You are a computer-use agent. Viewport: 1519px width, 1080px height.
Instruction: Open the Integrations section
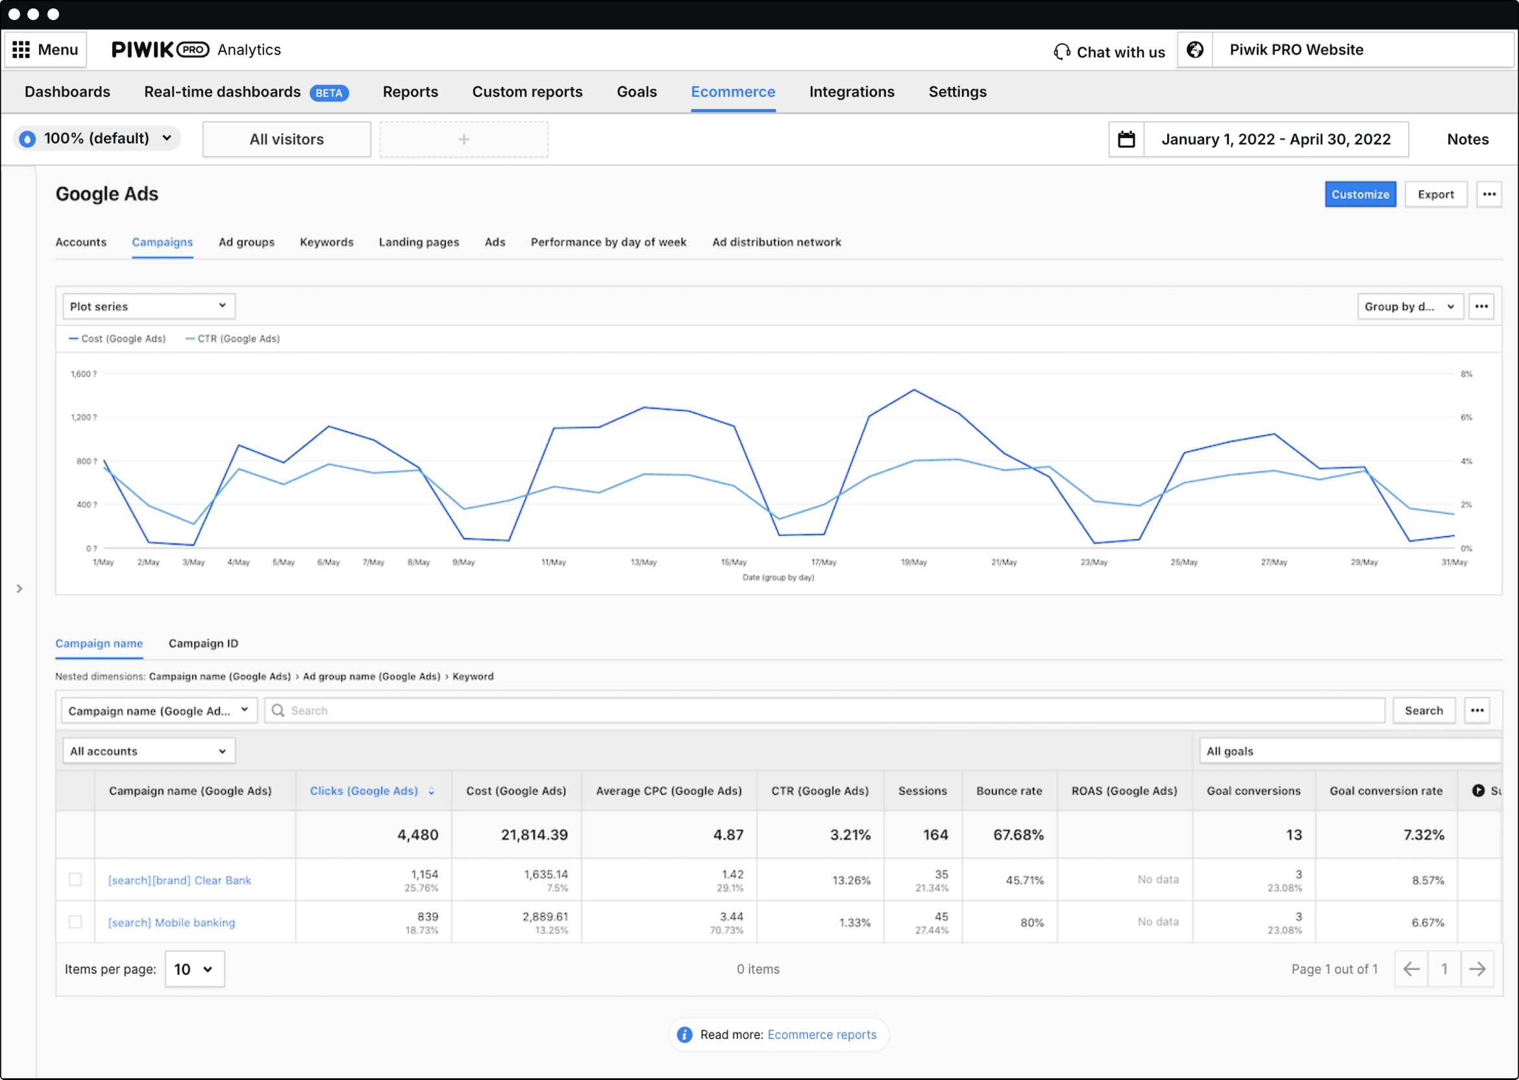(x=852, y=92)
